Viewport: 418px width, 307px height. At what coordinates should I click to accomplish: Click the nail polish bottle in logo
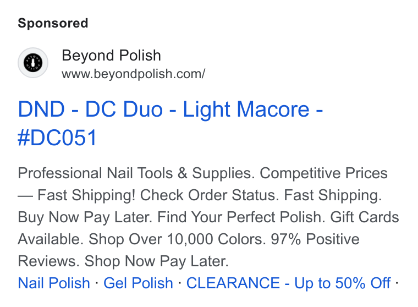[33, 63]
